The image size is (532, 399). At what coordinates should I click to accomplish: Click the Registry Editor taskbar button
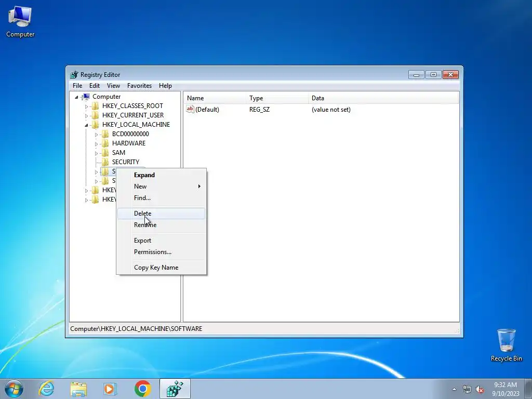[x=175, y=389]
